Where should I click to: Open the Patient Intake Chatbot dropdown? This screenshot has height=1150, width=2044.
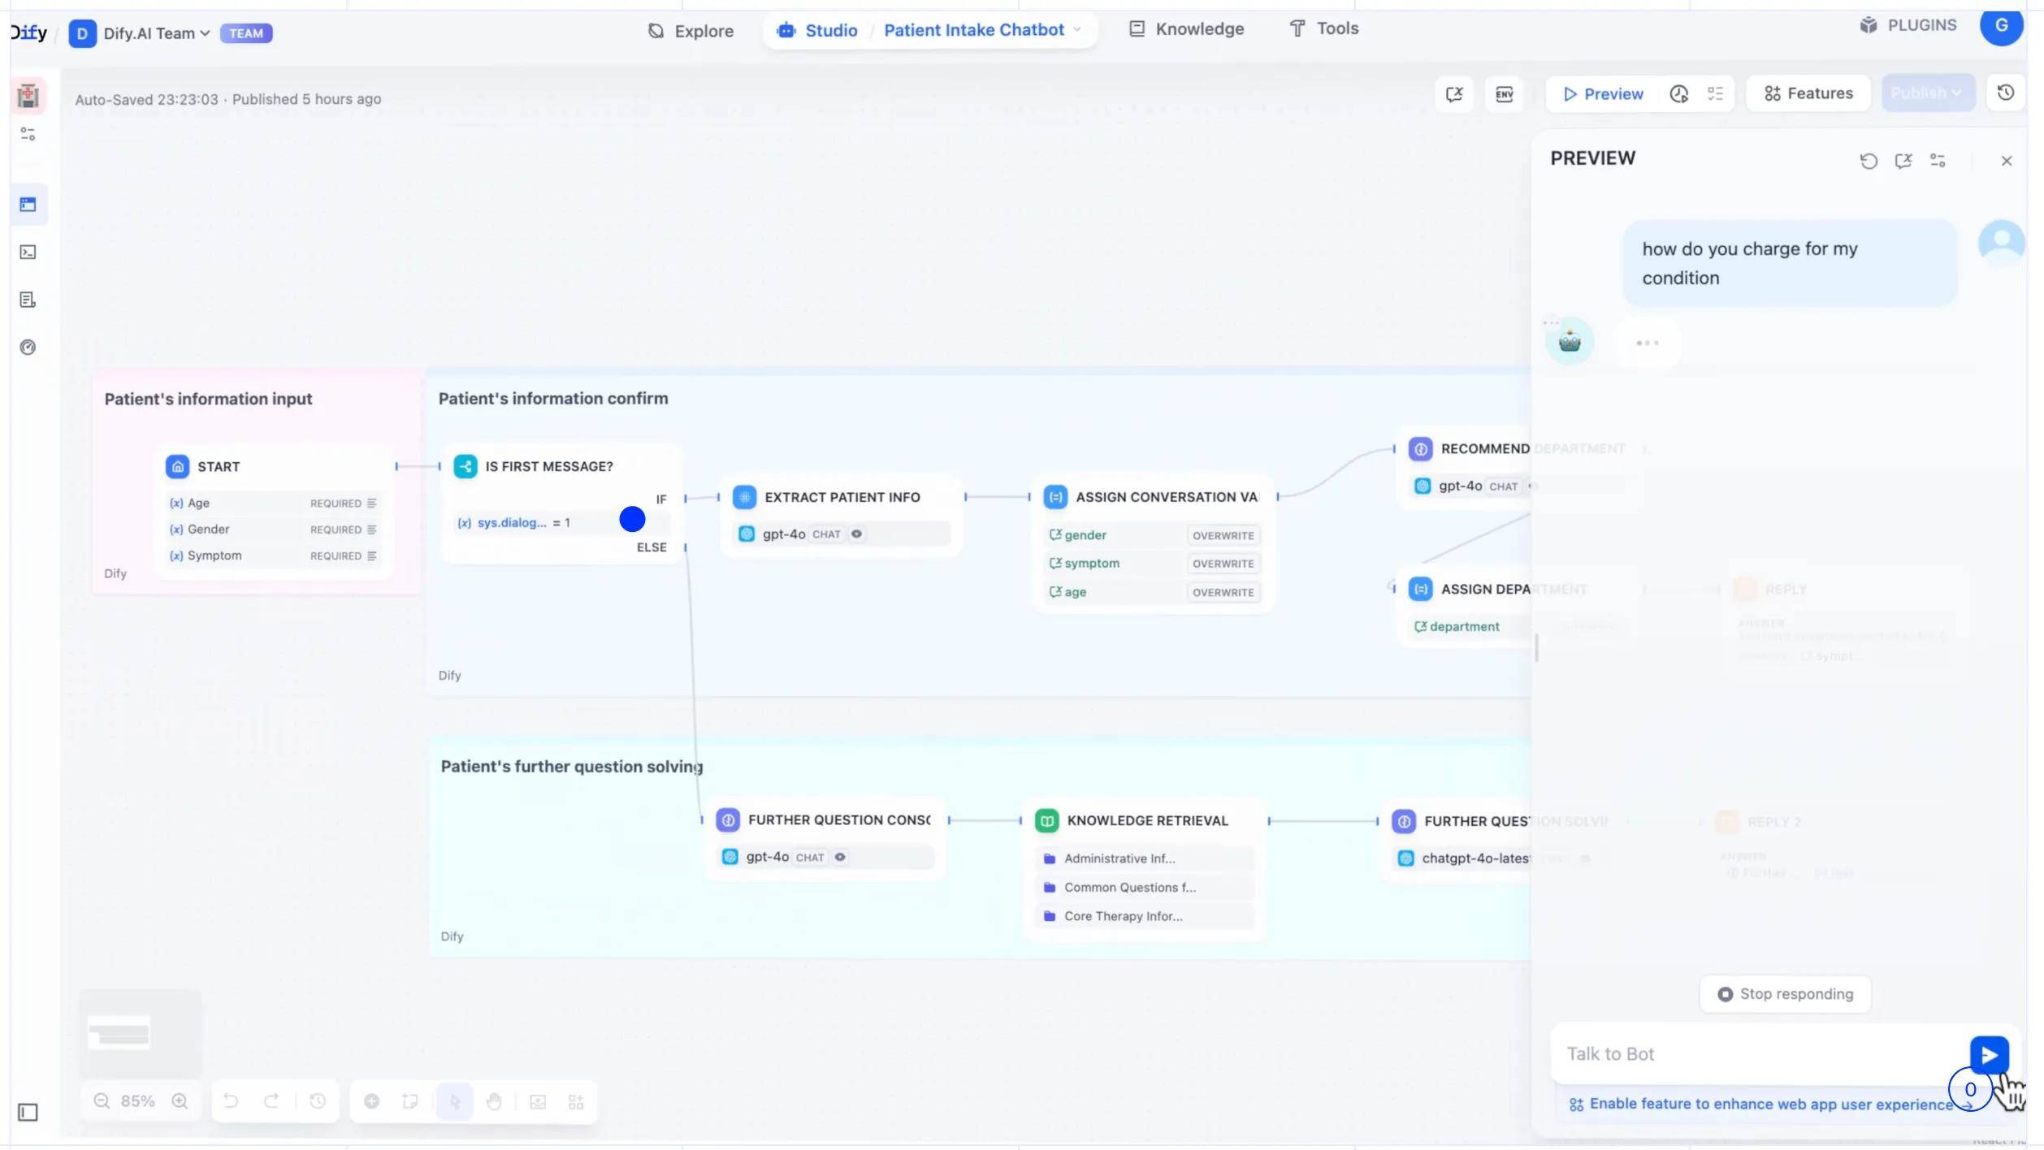(x=1077, y=30)
